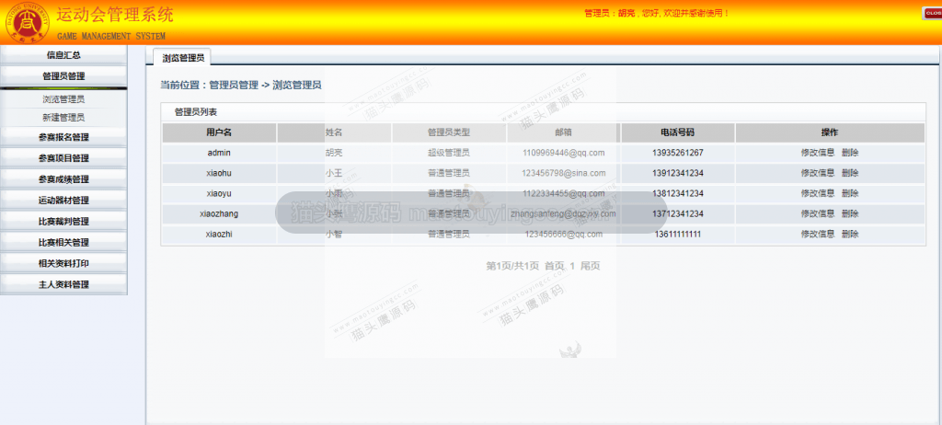Screen dimensions: 942x425
Task: Click username cell xiaozhang
Action: click(219, 213)
